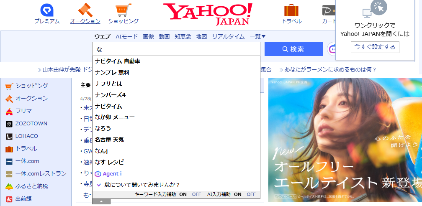Select suggestion なろう
Screen dimensions: 422x206
176,128
